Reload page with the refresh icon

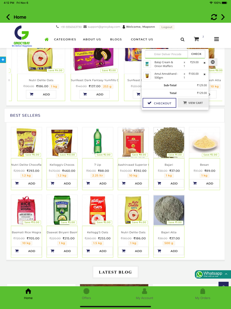coord(214,17)
